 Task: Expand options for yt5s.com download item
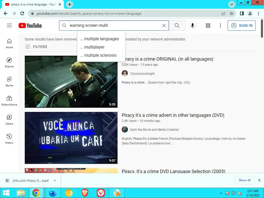click(55, 180)
